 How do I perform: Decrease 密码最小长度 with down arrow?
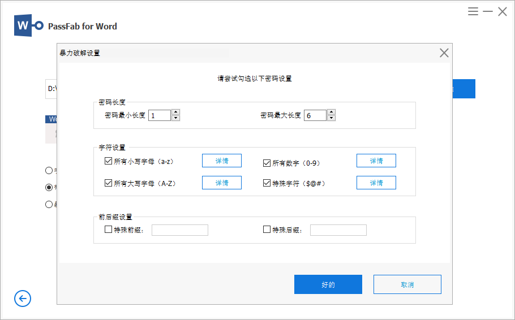[175, 118]
